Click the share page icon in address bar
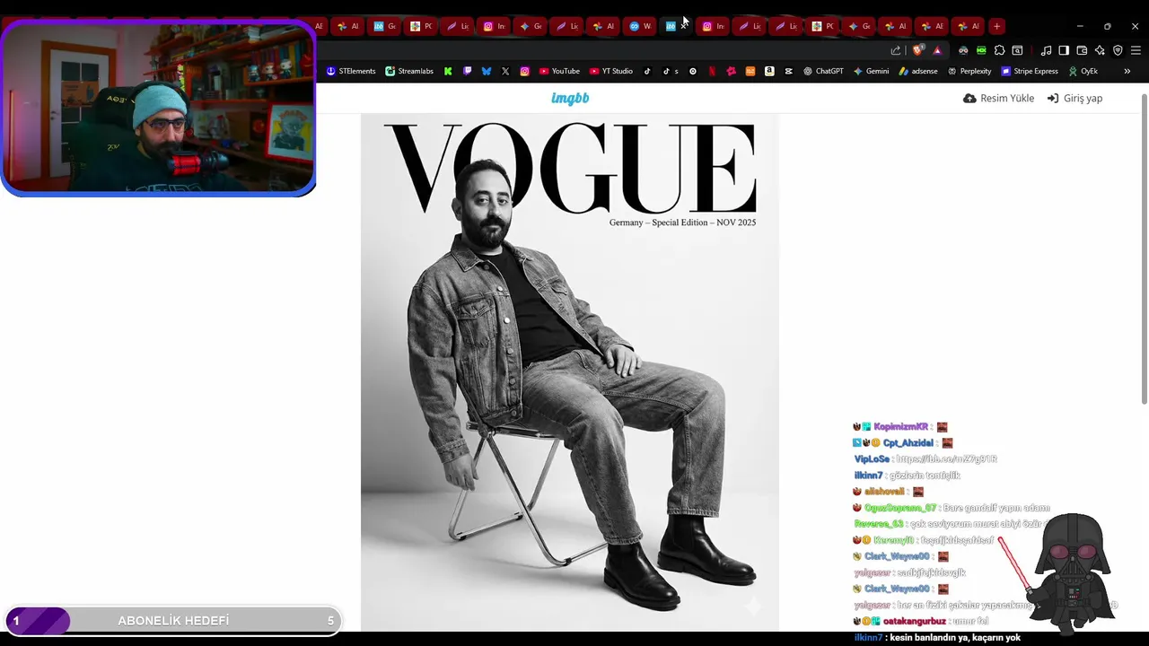The width and height of the screenshot is (1149, 646). 895,50
